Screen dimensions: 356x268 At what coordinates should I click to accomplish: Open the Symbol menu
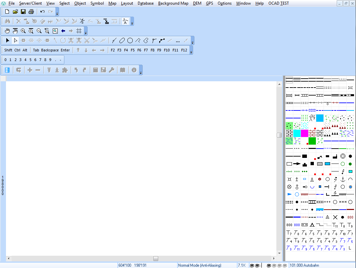(x=97, y=3)
